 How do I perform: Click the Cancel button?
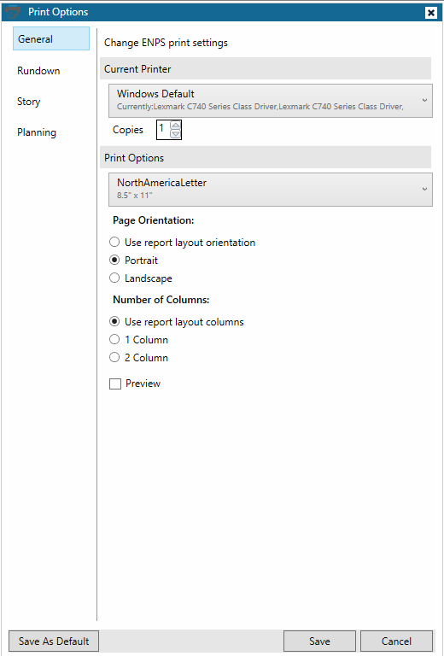(x=396, y=641)
